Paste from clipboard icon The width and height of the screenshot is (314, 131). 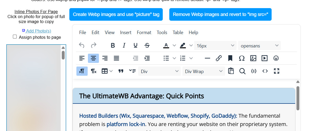231,71
